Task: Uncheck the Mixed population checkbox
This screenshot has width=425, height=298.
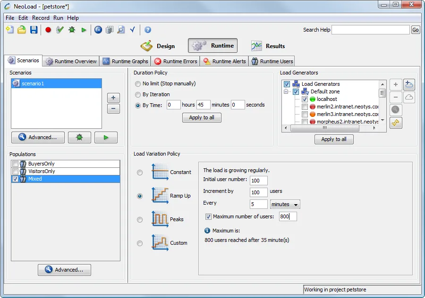Action: click(x=15, y=179)
